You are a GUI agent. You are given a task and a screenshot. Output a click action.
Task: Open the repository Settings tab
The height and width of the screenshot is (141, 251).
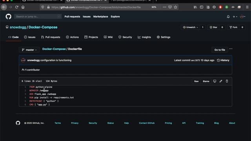[164, 37]
